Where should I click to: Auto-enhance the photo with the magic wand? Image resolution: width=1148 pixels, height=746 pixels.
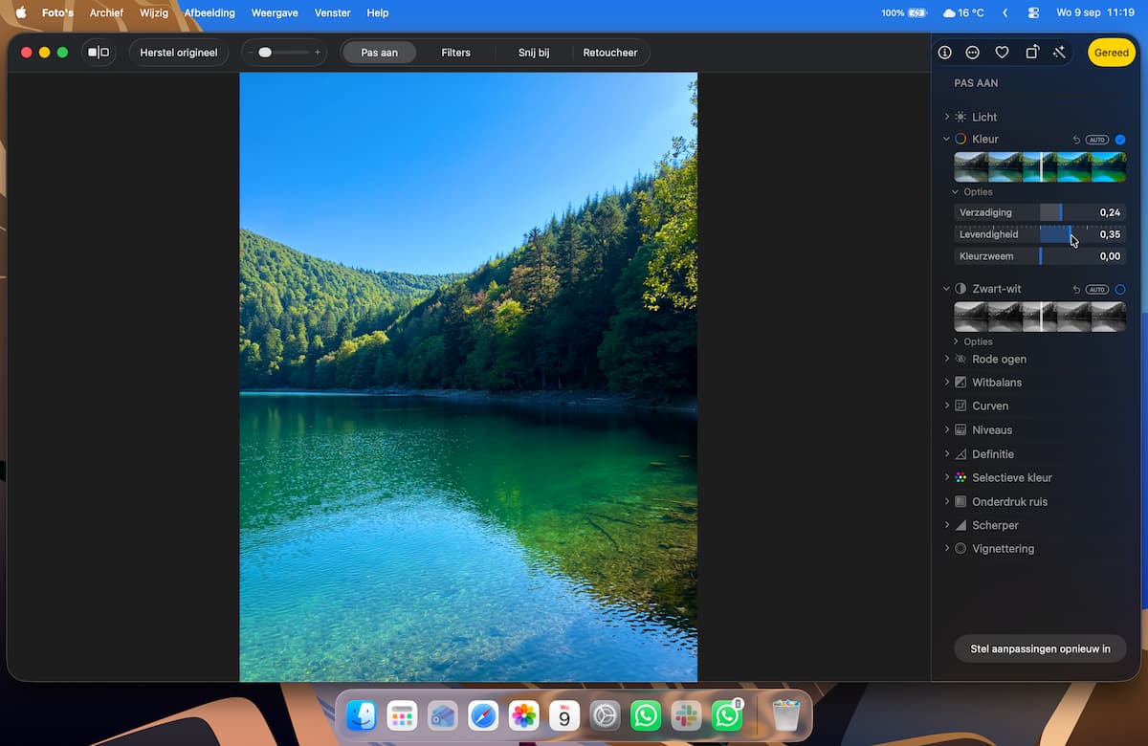1059,53
